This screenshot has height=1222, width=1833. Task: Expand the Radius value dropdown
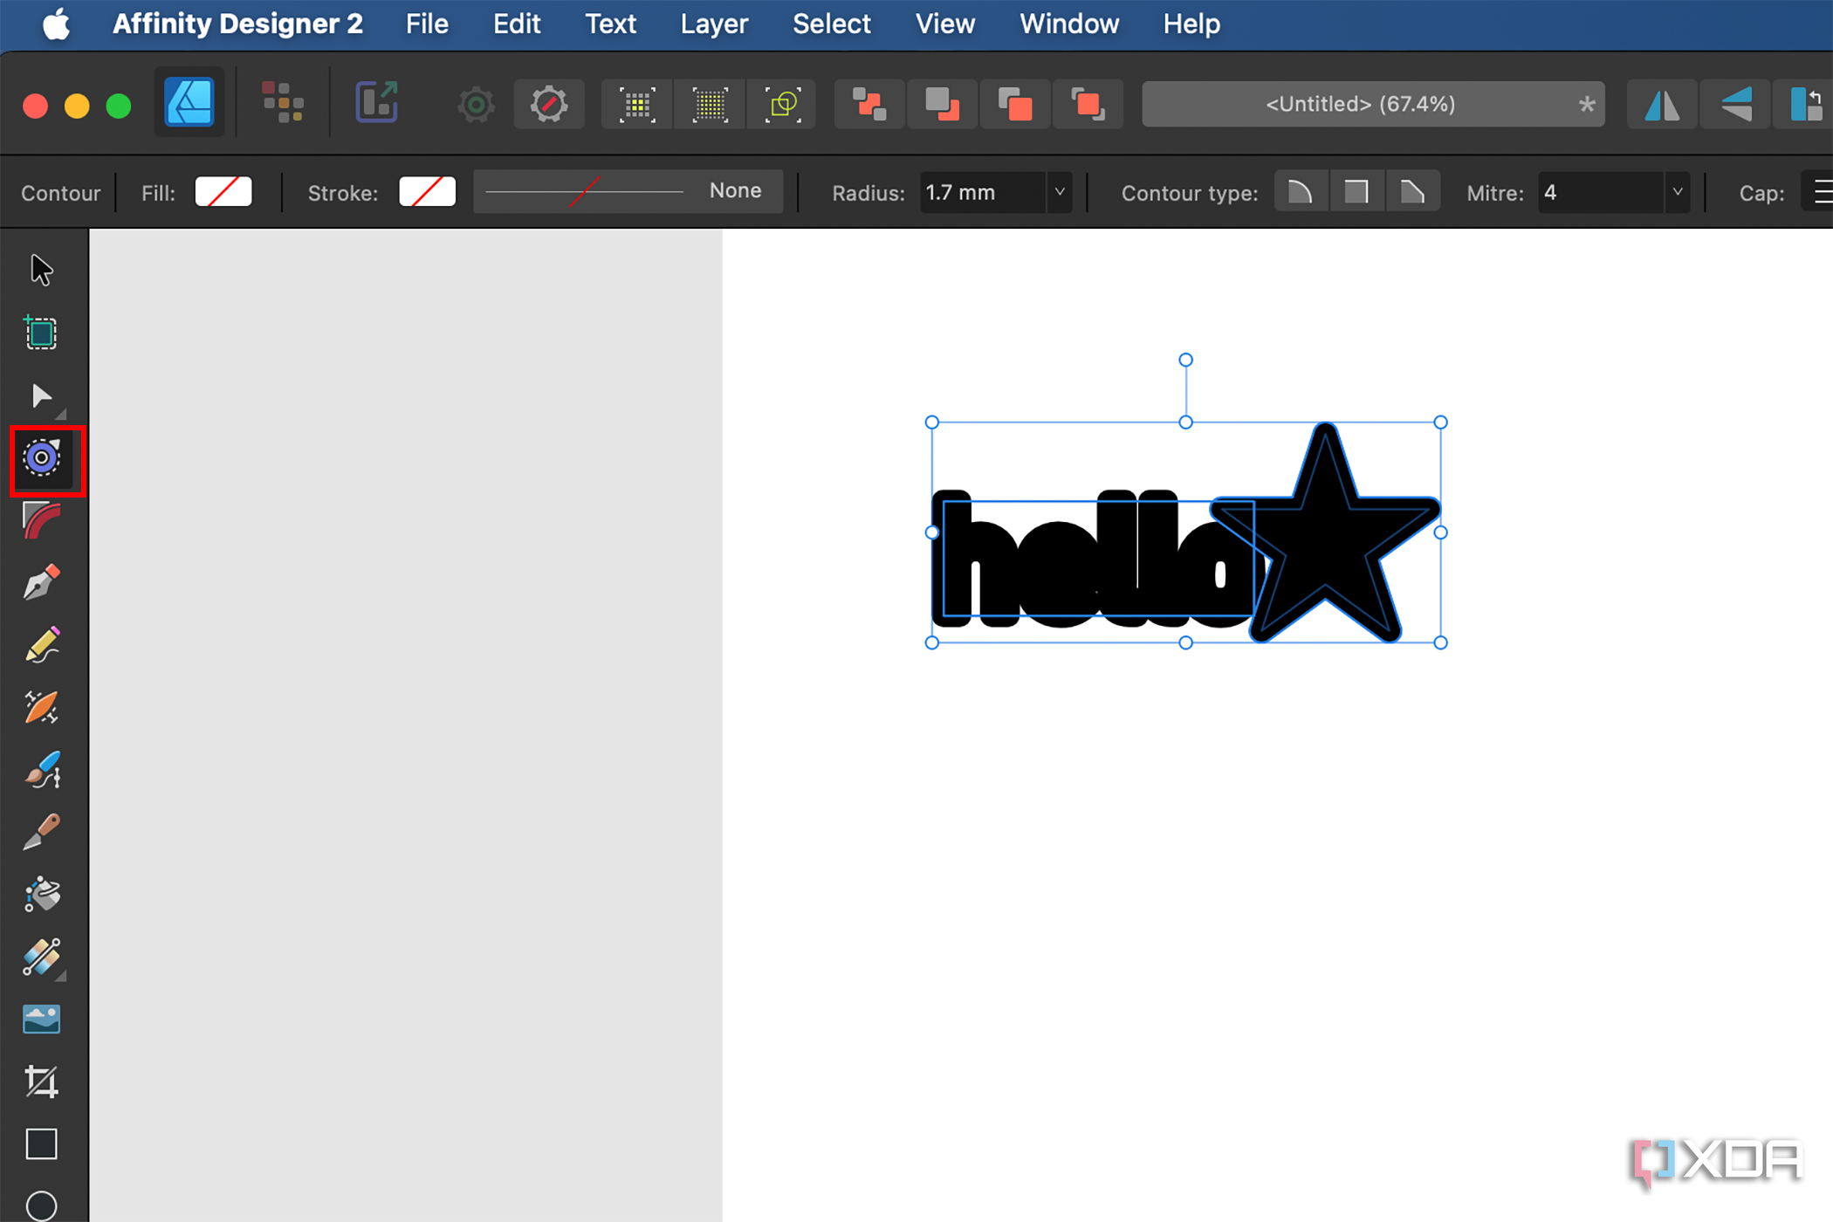coord(1059,192)
